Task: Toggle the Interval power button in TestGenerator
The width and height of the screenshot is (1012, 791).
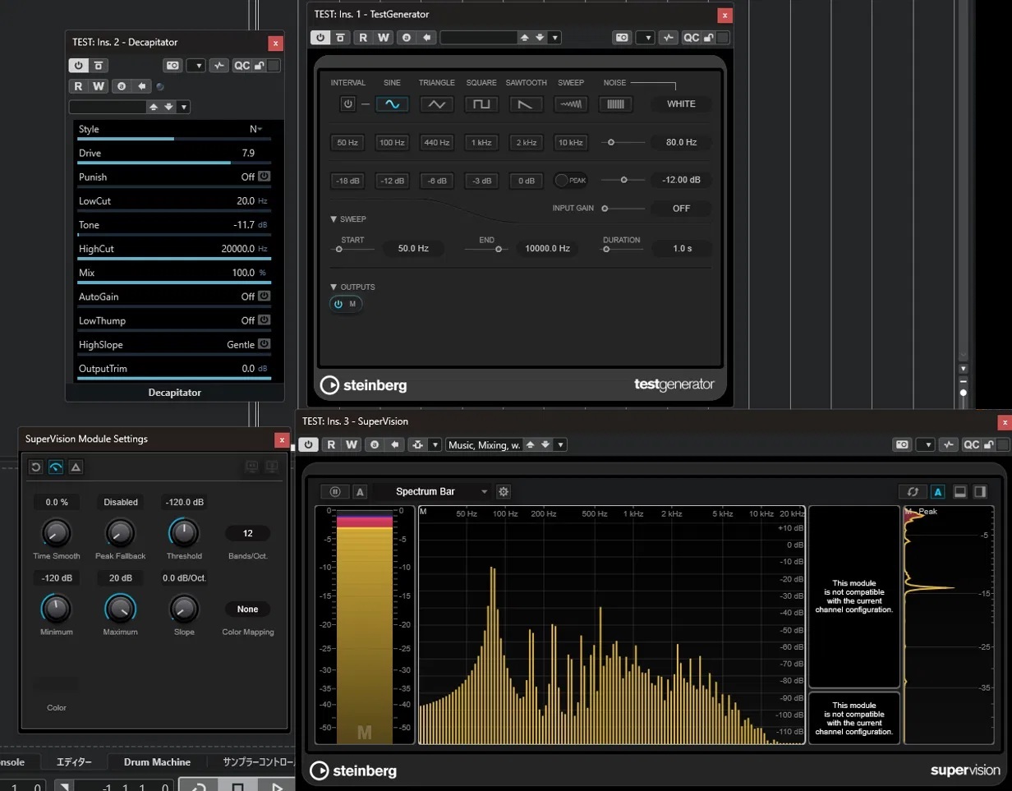Action: coord(347,104)
